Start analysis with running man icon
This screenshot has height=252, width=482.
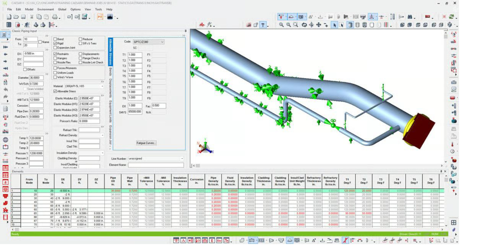(27, 25)
